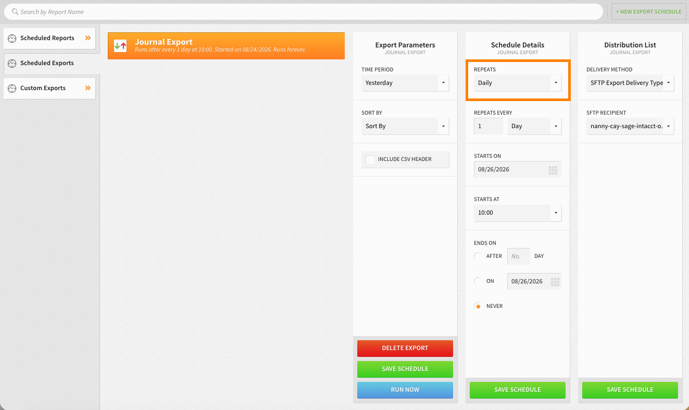Click the Starts On date field

(x=518, y=170)
